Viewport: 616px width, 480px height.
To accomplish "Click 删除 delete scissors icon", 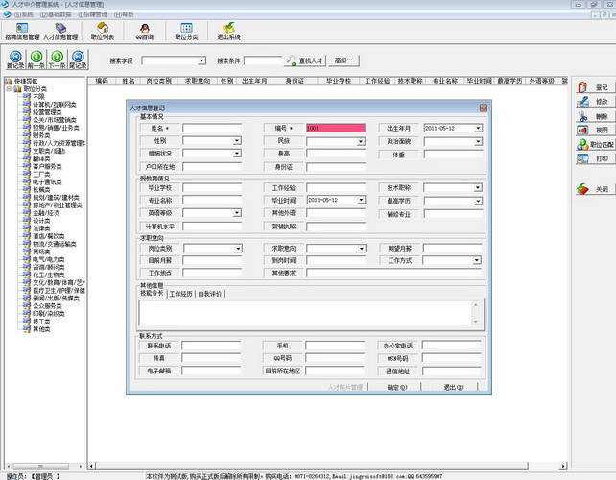I will (x=593, y=116).
